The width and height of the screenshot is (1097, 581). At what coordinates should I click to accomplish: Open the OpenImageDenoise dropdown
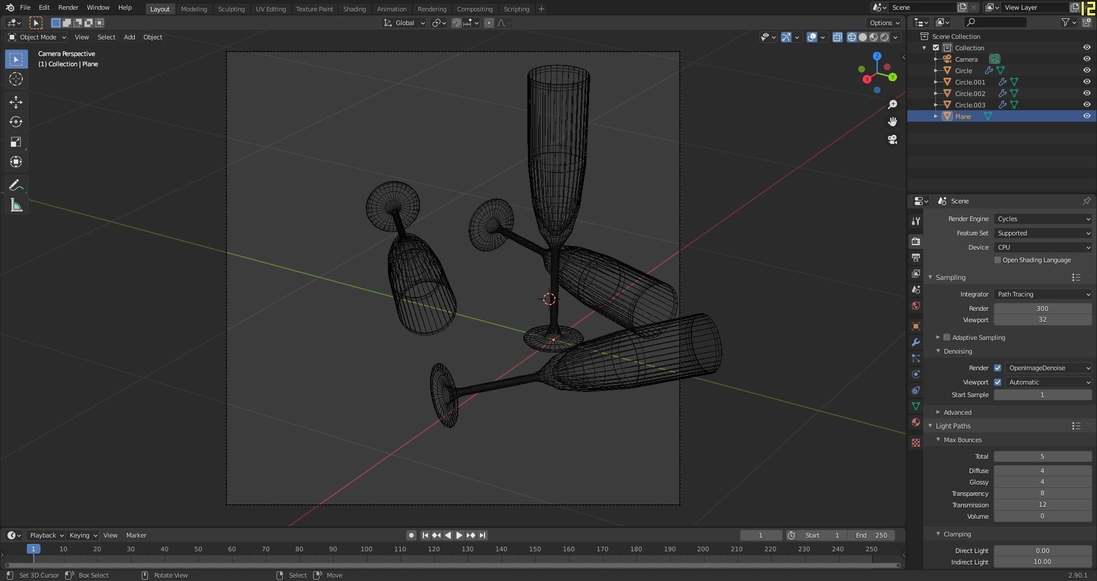(x=1048, y=368)
